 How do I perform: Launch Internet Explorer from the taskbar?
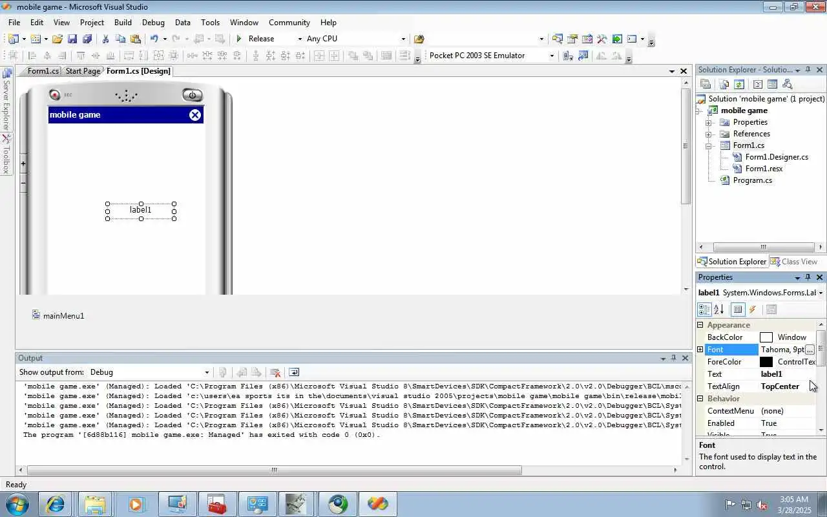55,504
